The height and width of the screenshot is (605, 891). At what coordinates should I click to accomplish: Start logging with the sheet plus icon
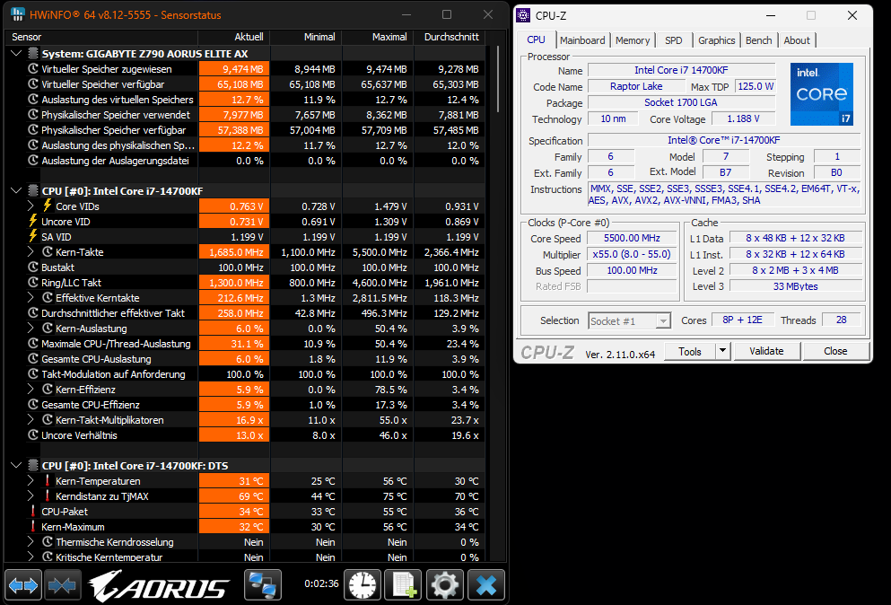click(404, 585)
